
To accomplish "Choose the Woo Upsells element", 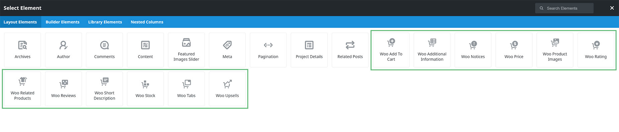I will pyautogui.click(x=227, y=89).
